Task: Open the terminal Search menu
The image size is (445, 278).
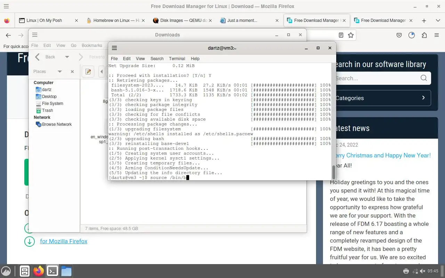Action: click(x=157, y=59)
